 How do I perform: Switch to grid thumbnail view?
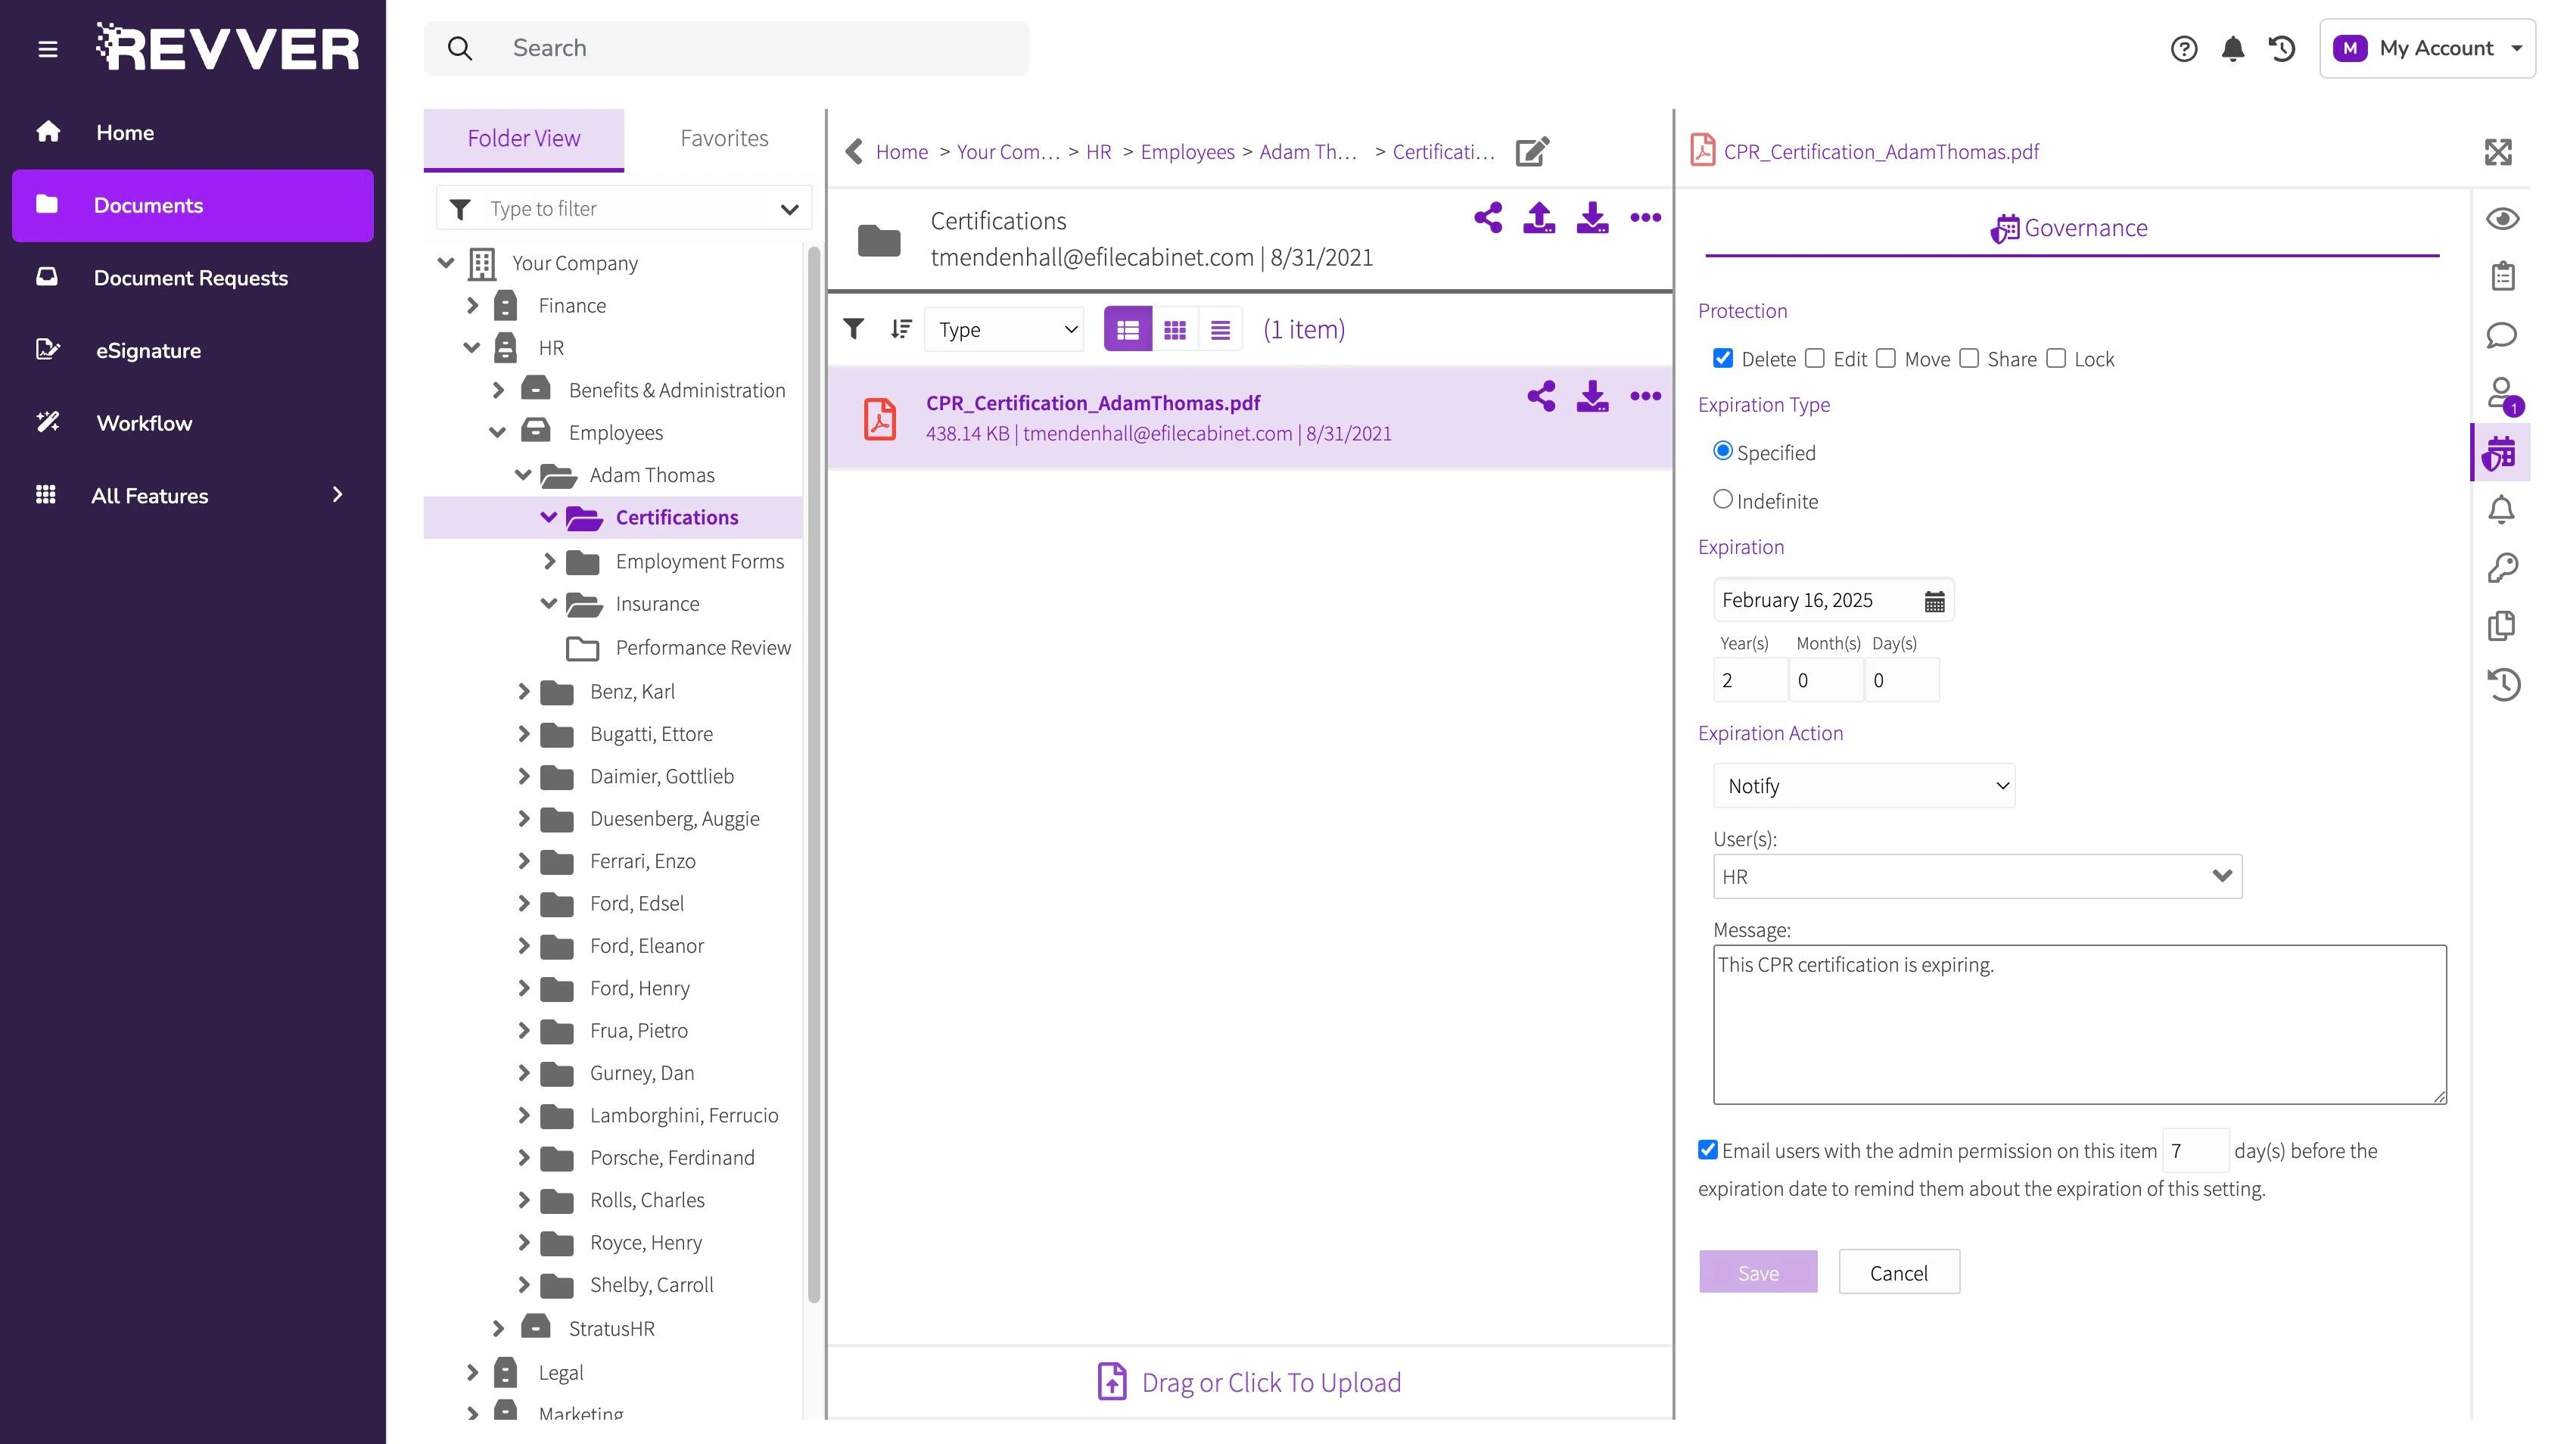pos(1175,330)
